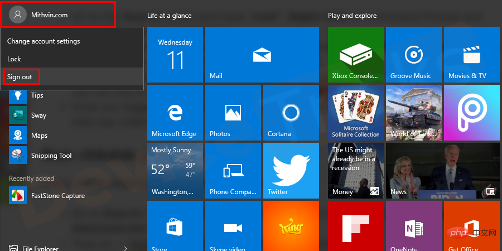The width and height of the screenshot is (502, 251).
Task: Launch the Groove Music tile
Action: (414, 55)
